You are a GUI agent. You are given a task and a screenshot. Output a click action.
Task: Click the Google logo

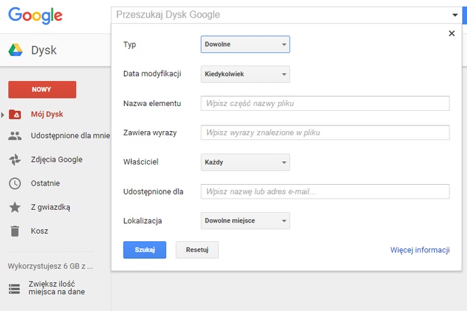(x=35, y=15)
